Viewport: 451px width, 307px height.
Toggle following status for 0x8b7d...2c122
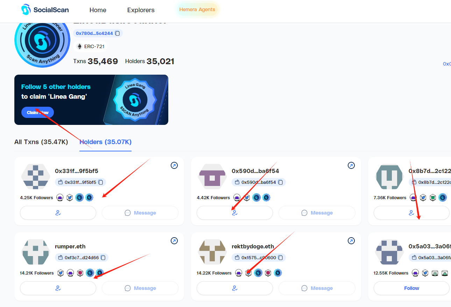pyautogui.click(x=411, y=213)
